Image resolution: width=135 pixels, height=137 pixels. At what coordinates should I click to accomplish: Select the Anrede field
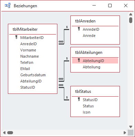click(x=89, y=36)
